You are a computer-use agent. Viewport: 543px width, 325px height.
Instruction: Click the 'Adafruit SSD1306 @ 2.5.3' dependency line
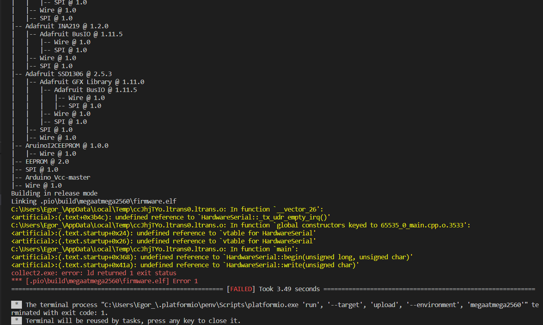click(x=69, y=74)
